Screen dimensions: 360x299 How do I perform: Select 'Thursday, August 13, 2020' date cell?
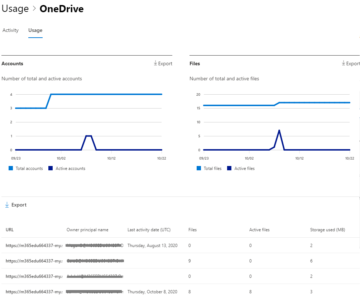tap(153, 246)
